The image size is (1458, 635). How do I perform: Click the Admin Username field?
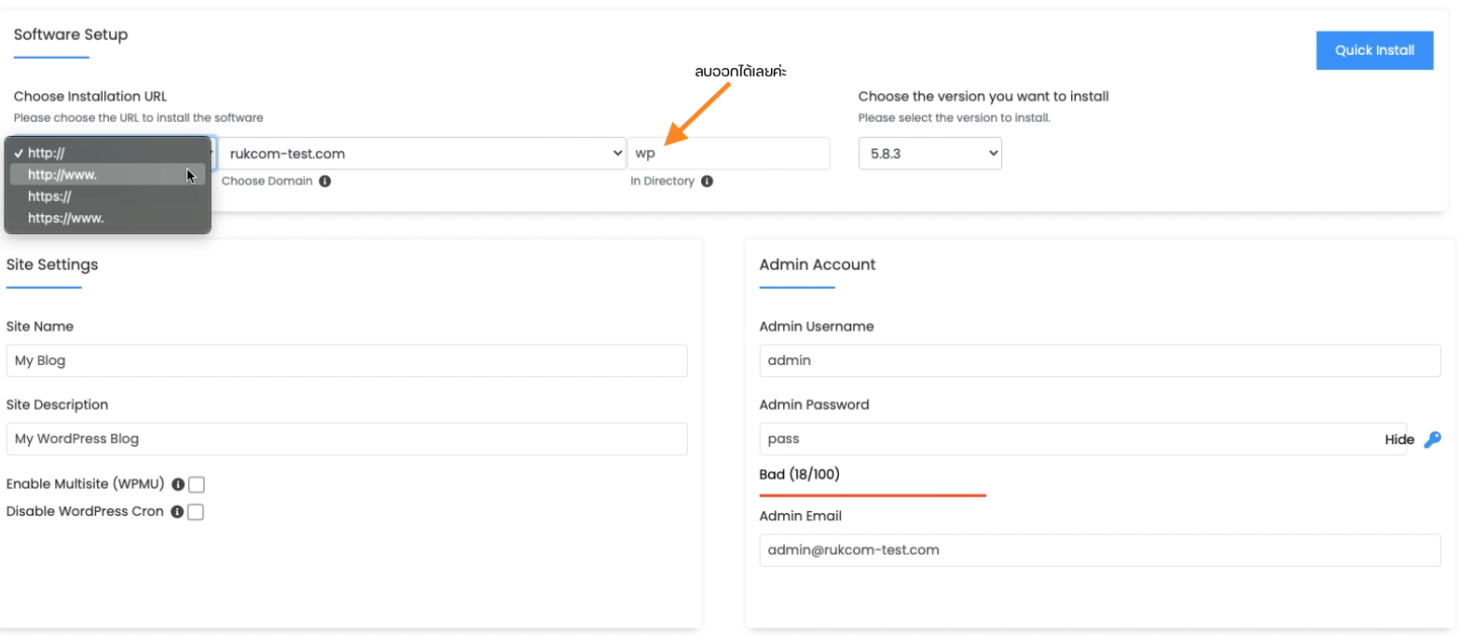click(x=1100, y=361)
